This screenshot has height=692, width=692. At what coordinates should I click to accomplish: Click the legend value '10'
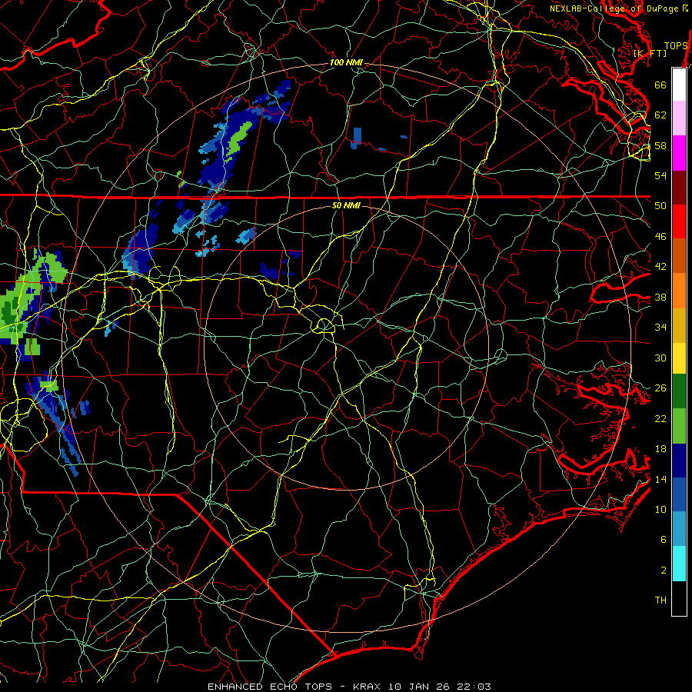660,510
